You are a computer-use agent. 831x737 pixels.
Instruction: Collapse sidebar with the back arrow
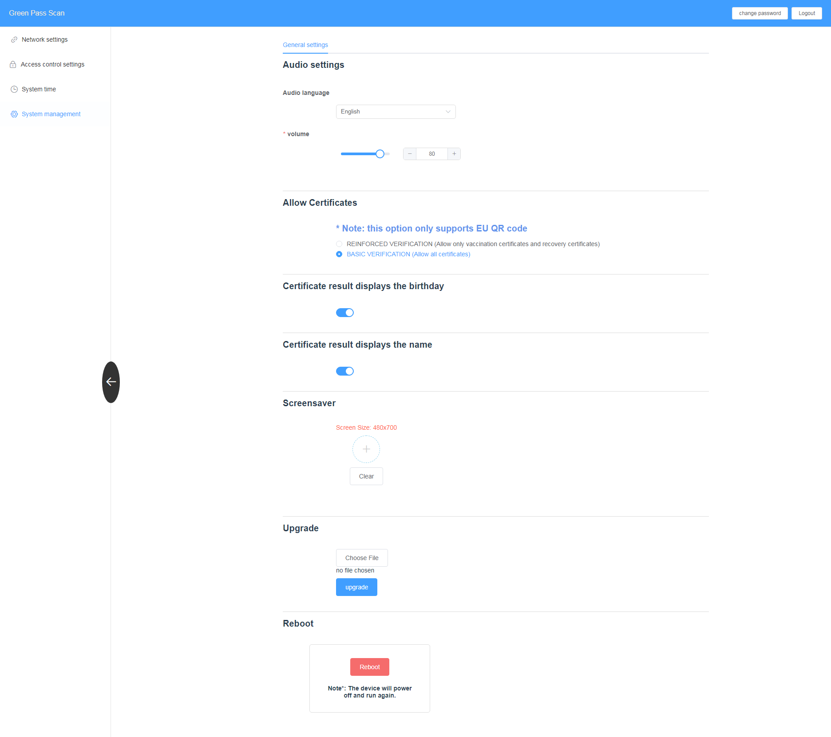pyautogui.click(x=111, y=382)
